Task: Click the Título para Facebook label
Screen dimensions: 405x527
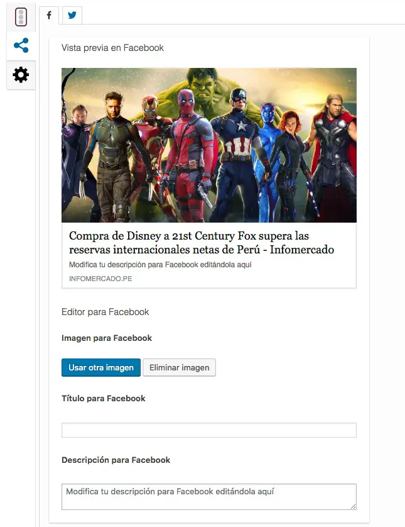Action: point(104,399)
